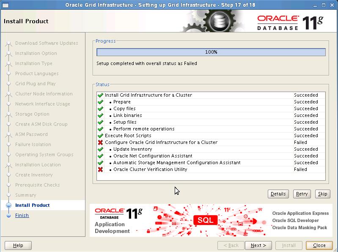338x252 pixels.
Task: Select the 'Link binaries' row text
Action: tap(128, 116)
